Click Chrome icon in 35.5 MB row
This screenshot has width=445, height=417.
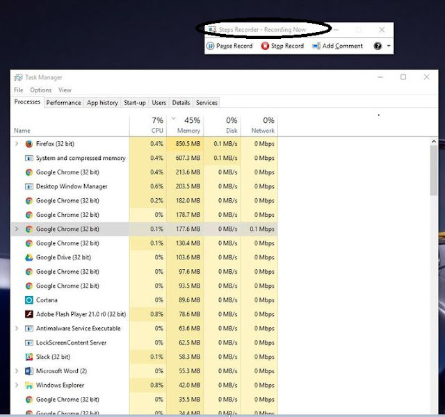(x=29, y=400)
